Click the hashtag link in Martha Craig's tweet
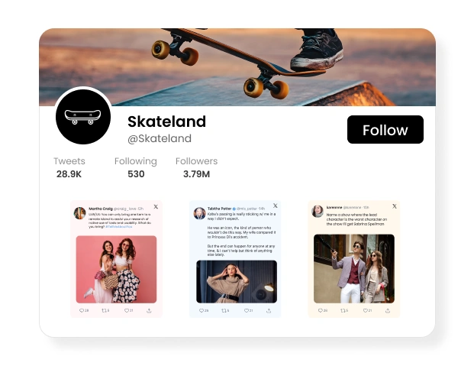 click(x=119, y=227)
